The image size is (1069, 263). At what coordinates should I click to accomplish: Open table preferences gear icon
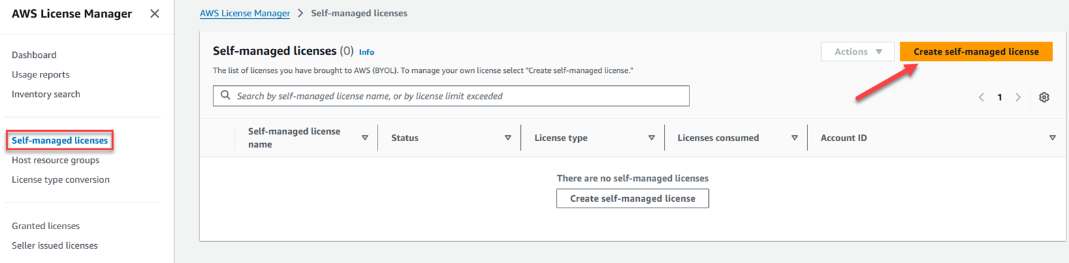coord(1044,97)
